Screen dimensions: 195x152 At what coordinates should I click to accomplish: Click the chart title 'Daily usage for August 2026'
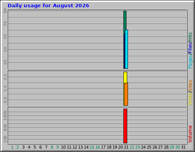48,6
